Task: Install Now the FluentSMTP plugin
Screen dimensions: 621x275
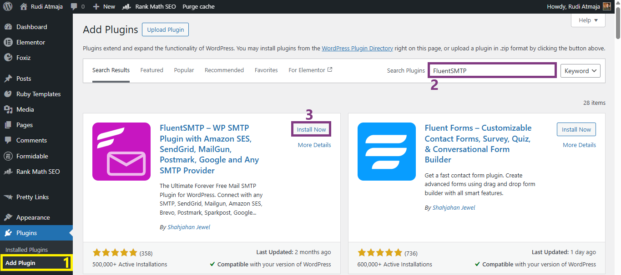Action: coord(312,129)
